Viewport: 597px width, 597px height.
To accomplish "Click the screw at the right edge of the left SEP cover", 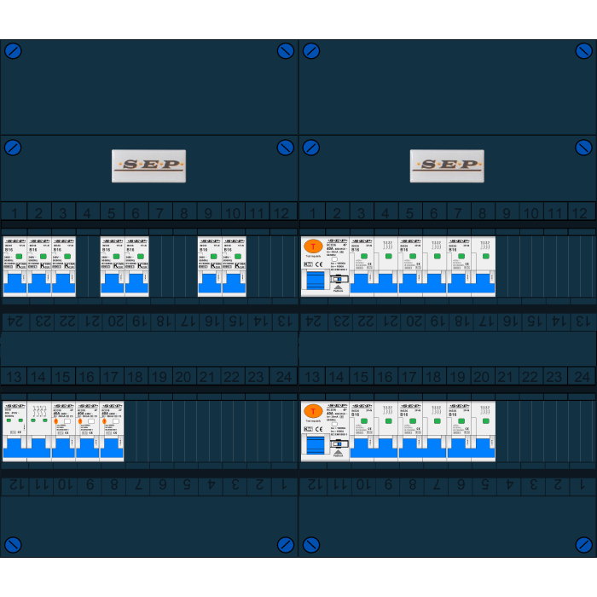I will click(286, 148).
